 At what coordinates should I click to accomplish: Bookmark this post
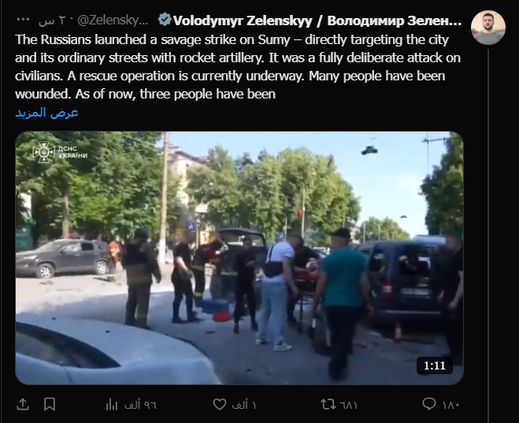(50, 404)
